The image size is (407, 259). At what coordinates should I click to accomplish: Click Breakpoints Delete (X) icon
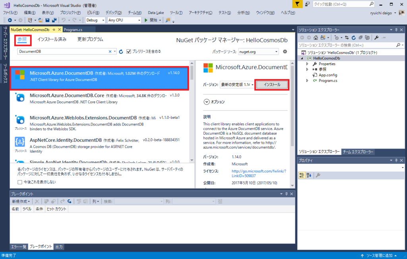pyautogui.click(x=37, y=201)
